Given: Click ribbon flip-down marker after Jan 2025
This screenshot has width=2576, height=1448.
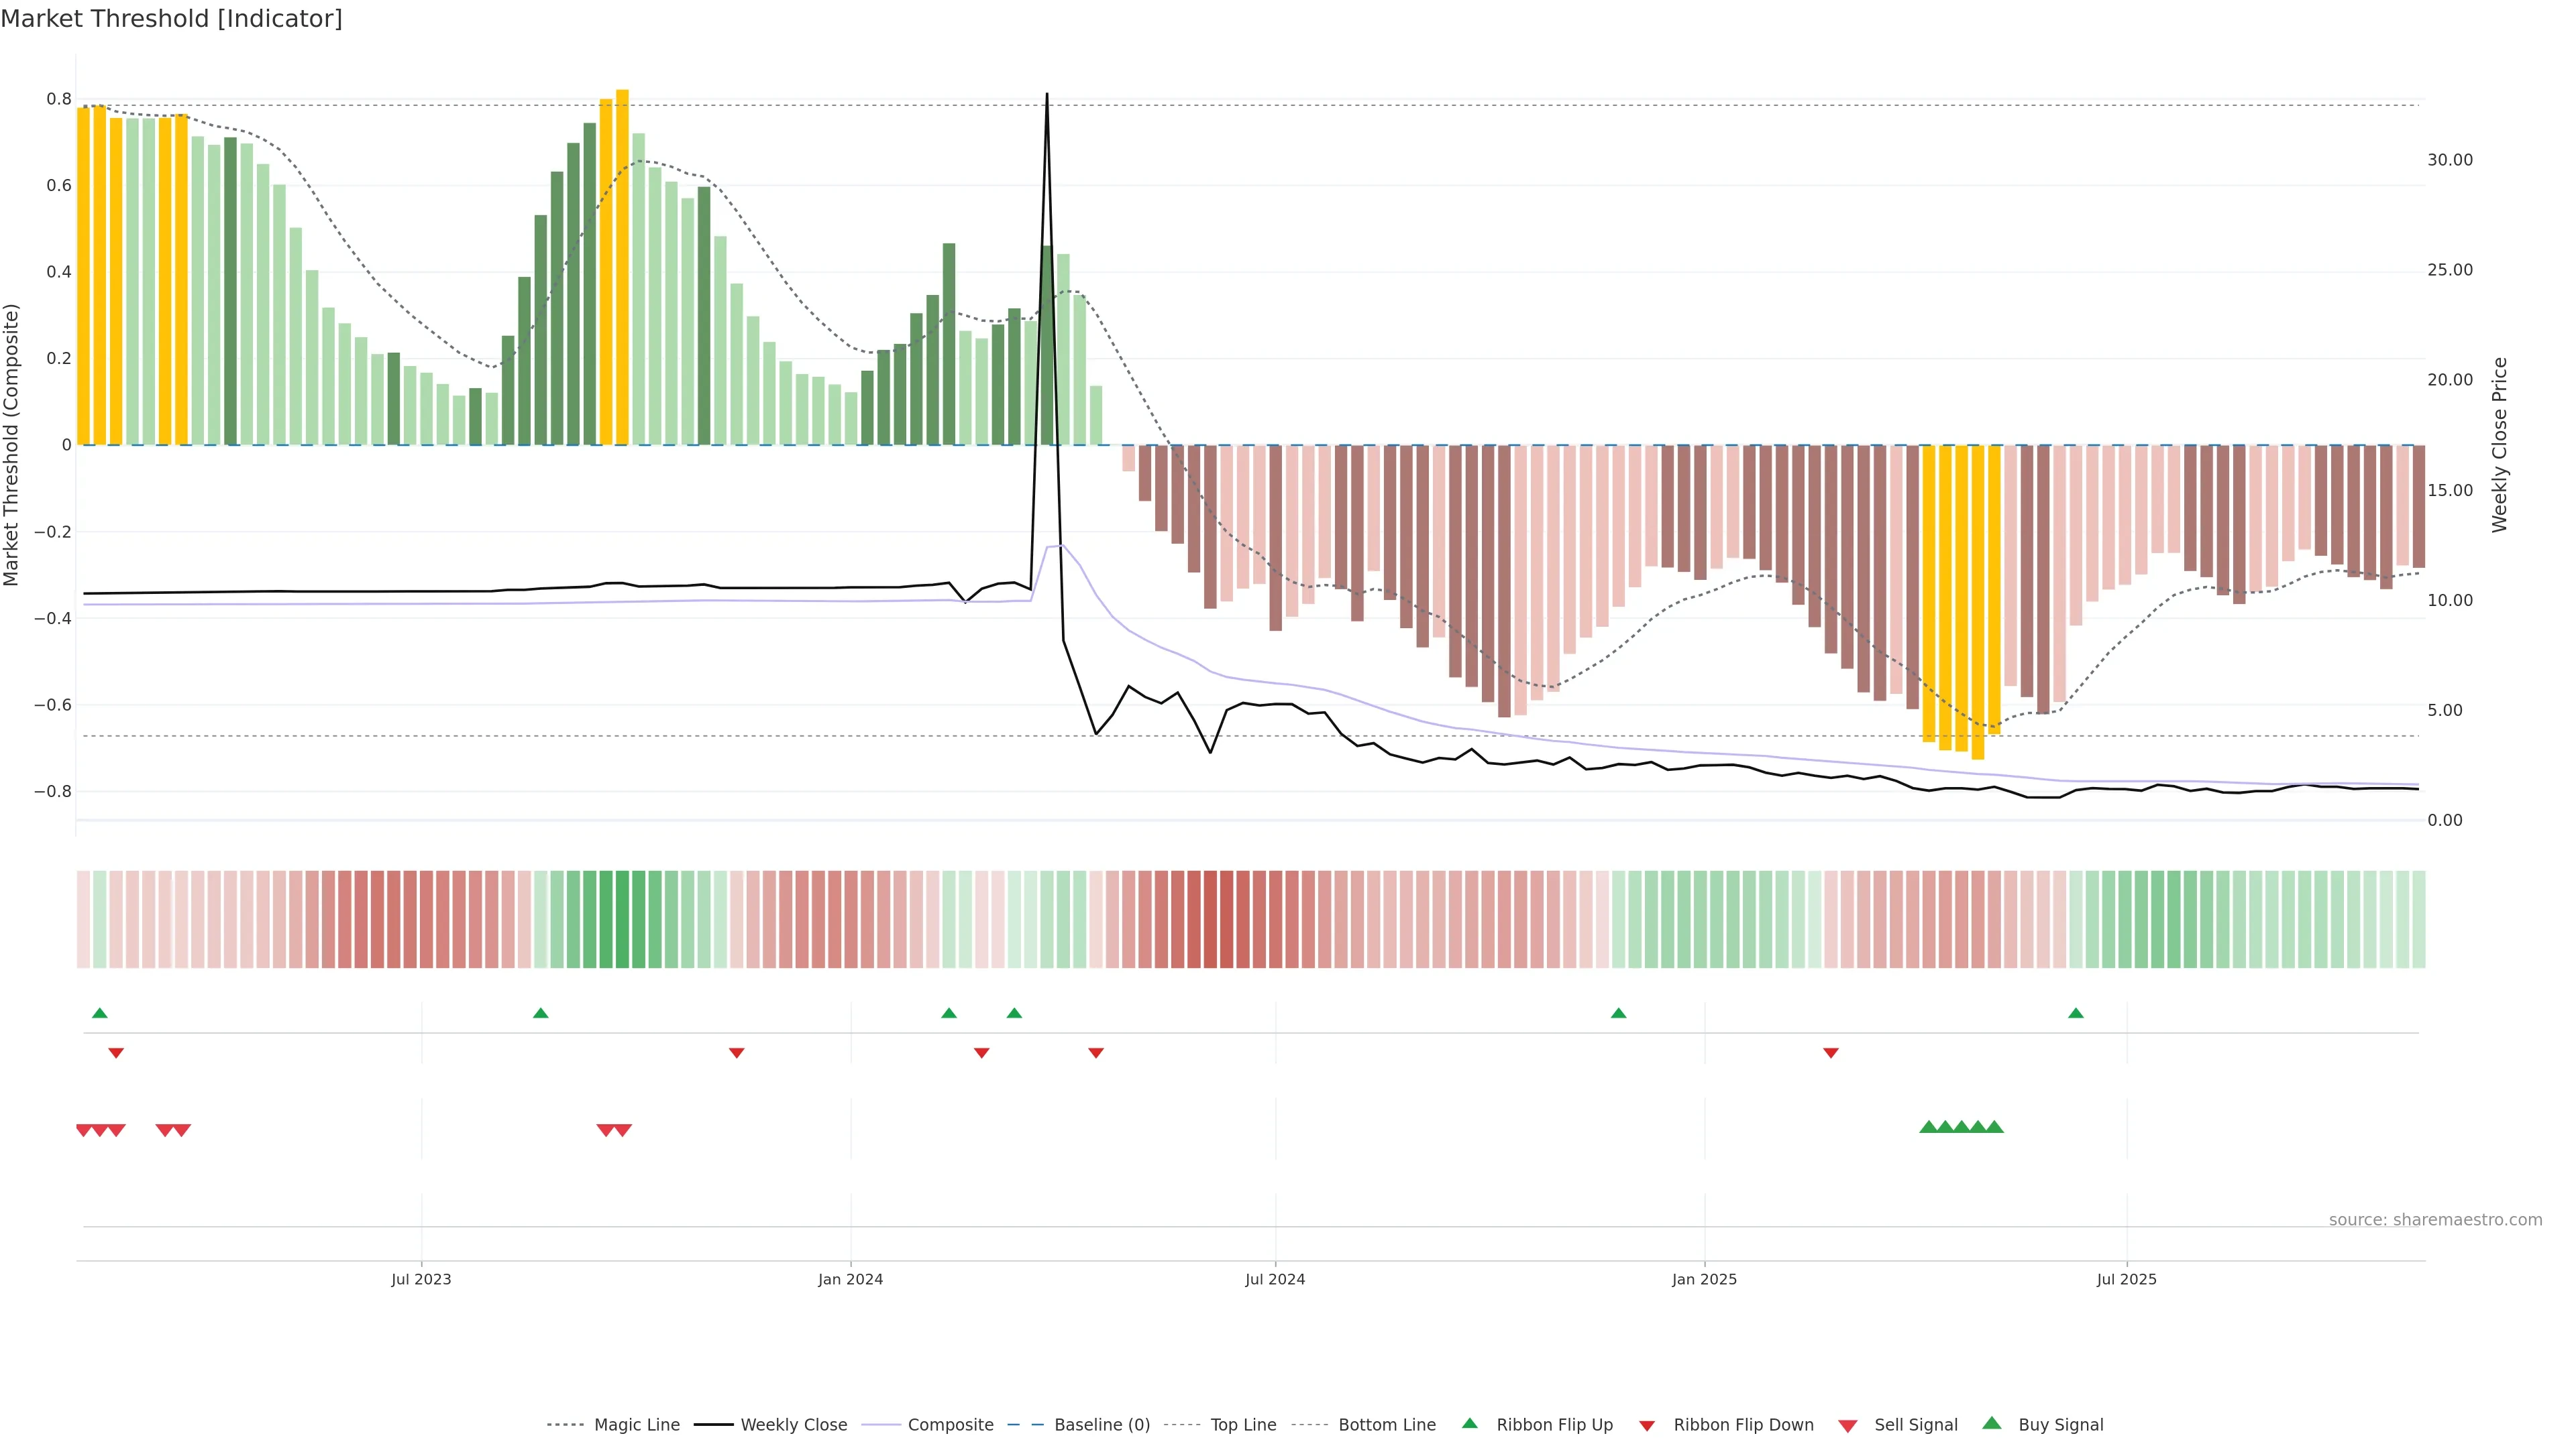Looking at the screenshot, I should click(x=1830, y=1053).
